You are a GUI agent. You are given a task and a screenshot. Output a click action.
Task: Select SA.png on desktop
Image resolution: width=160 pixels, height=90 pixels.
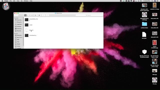tap(154, 80)
